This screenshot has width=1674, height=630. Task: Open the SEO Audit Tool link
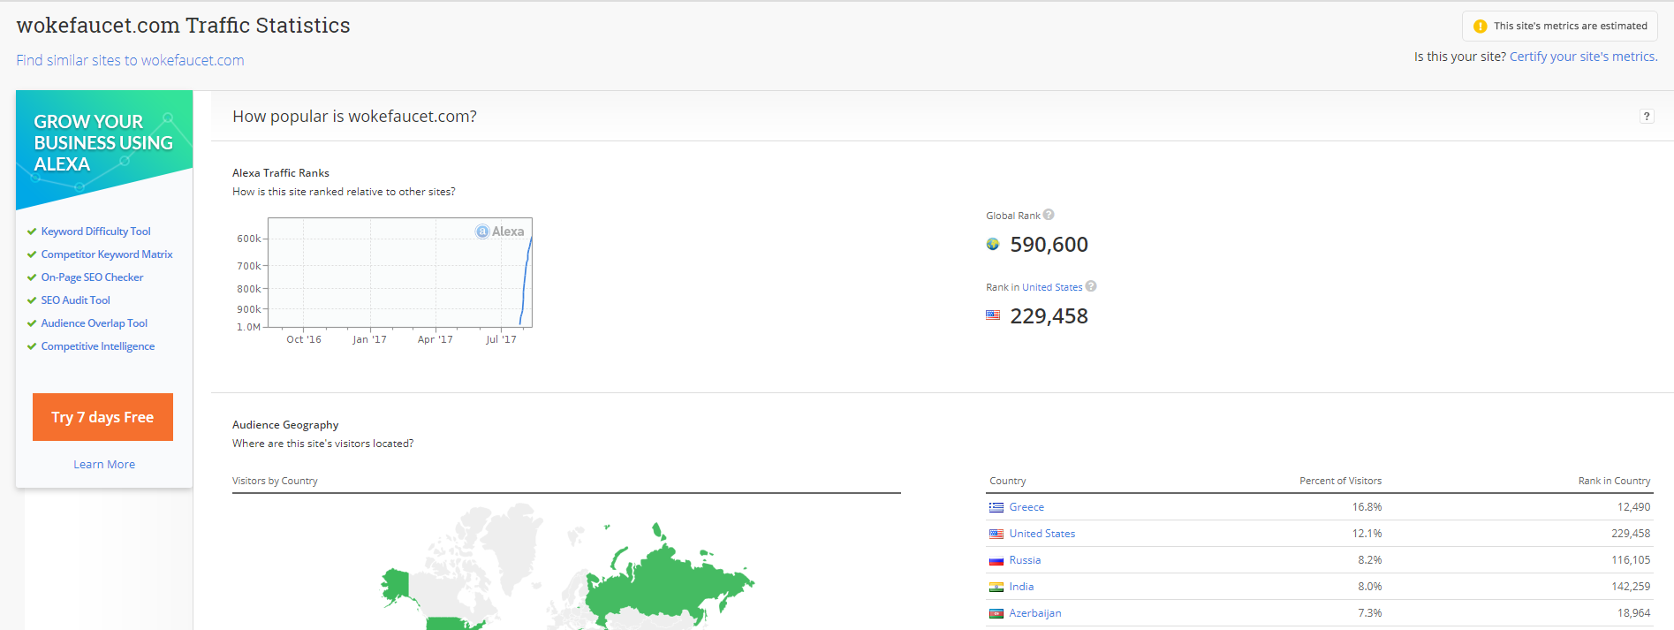tap(75, 300)
